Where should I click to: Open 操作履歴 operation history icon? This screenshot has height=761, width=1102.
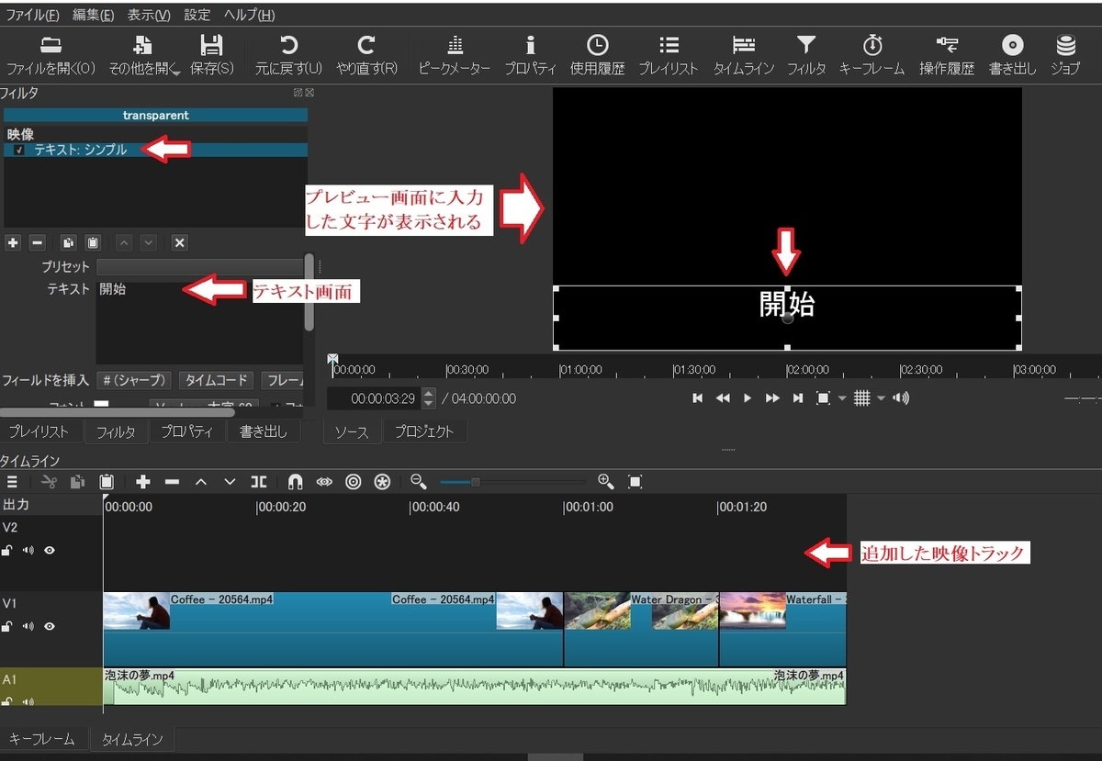pyautogui.click(x=946, y=46)
